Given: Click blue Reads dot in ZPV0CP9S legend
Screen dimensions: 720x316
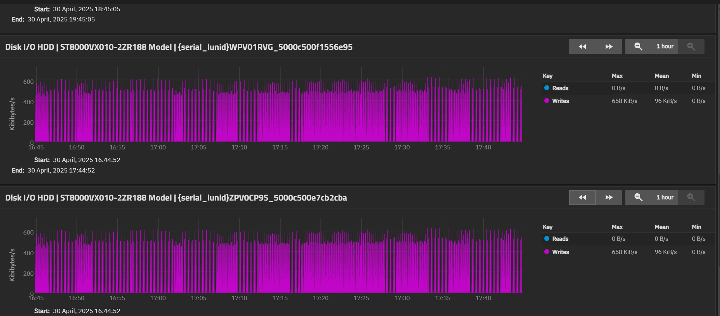Looking at the screenshot, I should click(x=547, y=238).
